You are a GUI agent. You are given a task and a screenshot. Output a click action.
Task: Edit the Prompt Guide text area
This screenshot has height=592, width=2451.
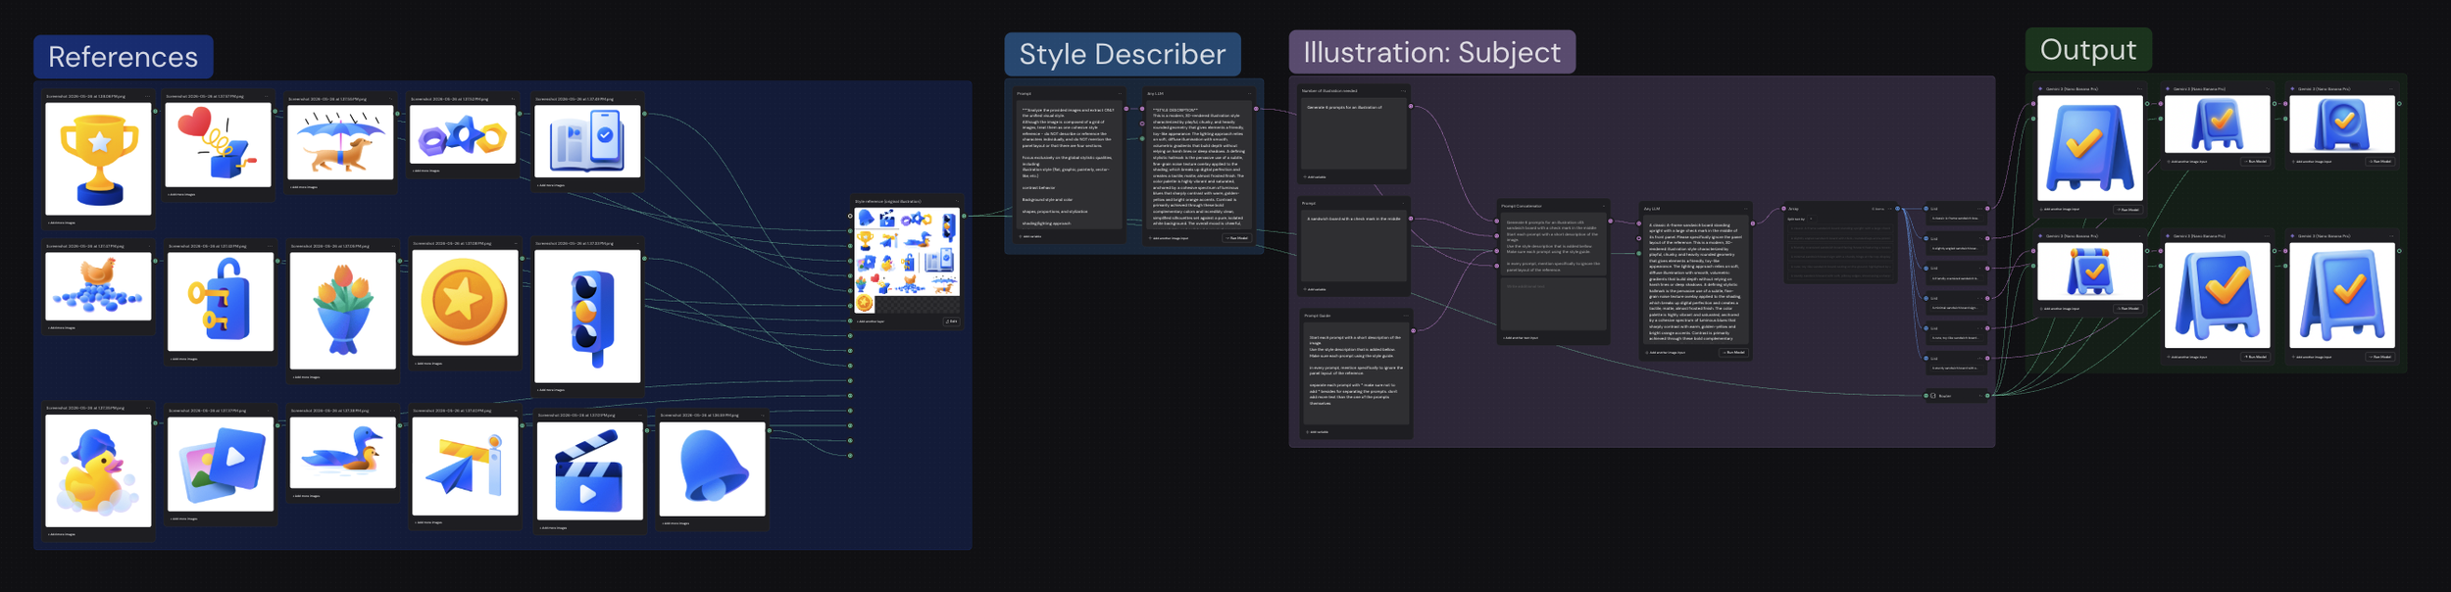1357,373
